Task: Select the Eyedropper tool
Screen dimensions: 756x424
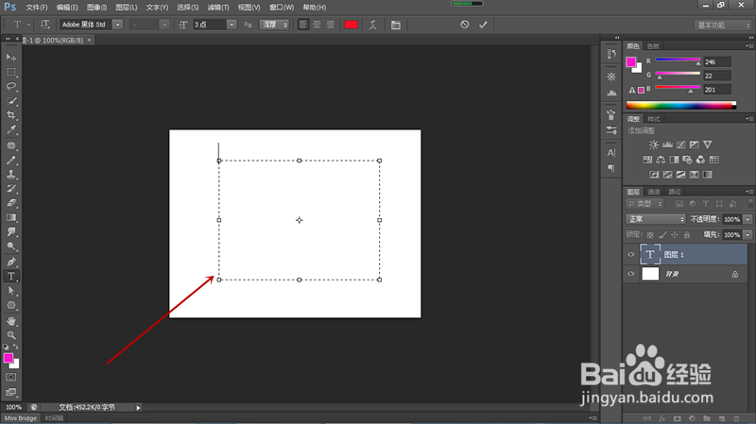Action: point(11,129)
